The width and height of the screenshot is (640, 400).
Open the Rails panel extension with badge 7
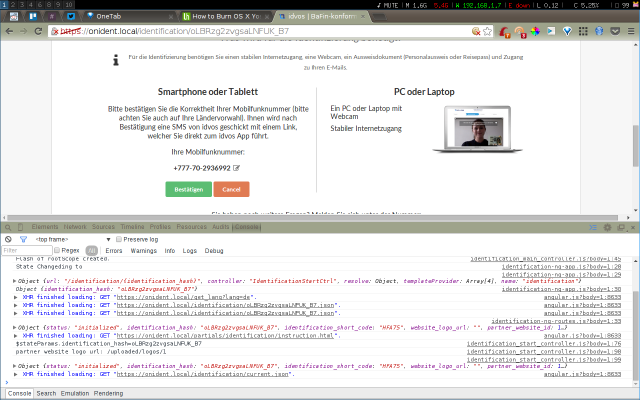tap(504, 31)
